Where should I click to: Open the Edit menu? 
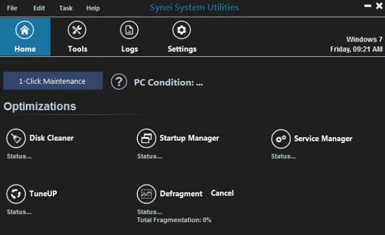[x=39, y=8]
